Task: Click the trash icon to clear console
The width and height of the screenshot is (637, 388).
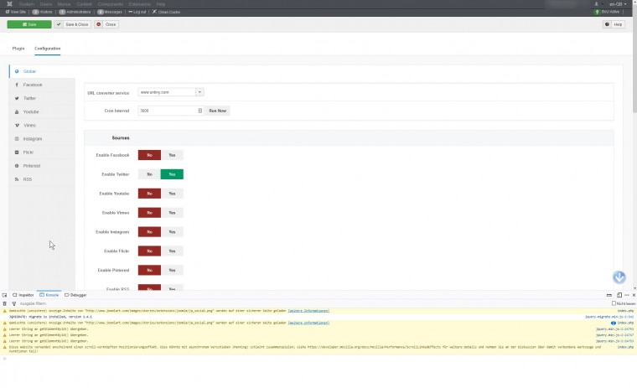Action: pos(6,303)
